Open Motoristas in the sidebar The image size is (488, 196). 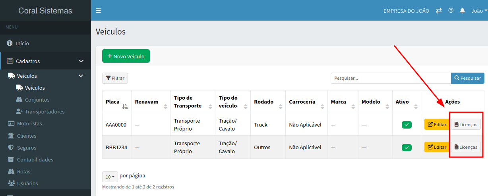(29, 124)
